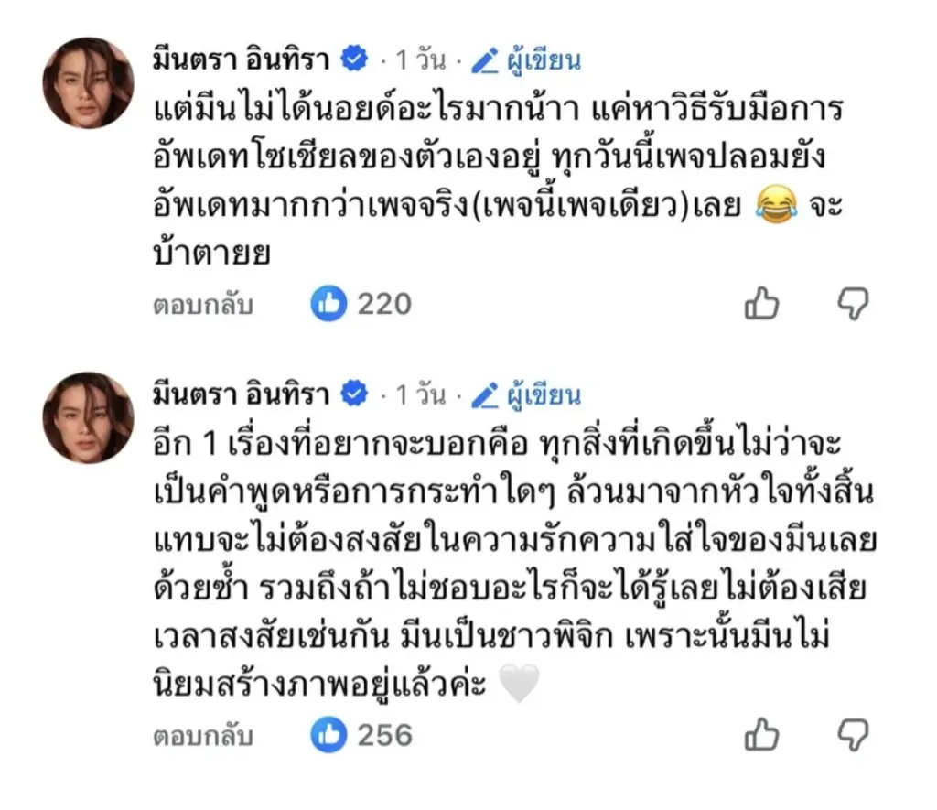The width and height of the screenshot is (937, 810).
Task: Dislike the comment with 256 reactions
Action: pos(853,733)
